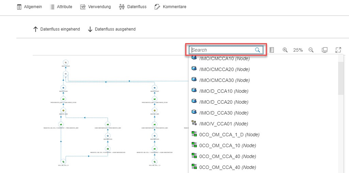Click the Datenfluss eingehend up arrow

pos(35,29)
